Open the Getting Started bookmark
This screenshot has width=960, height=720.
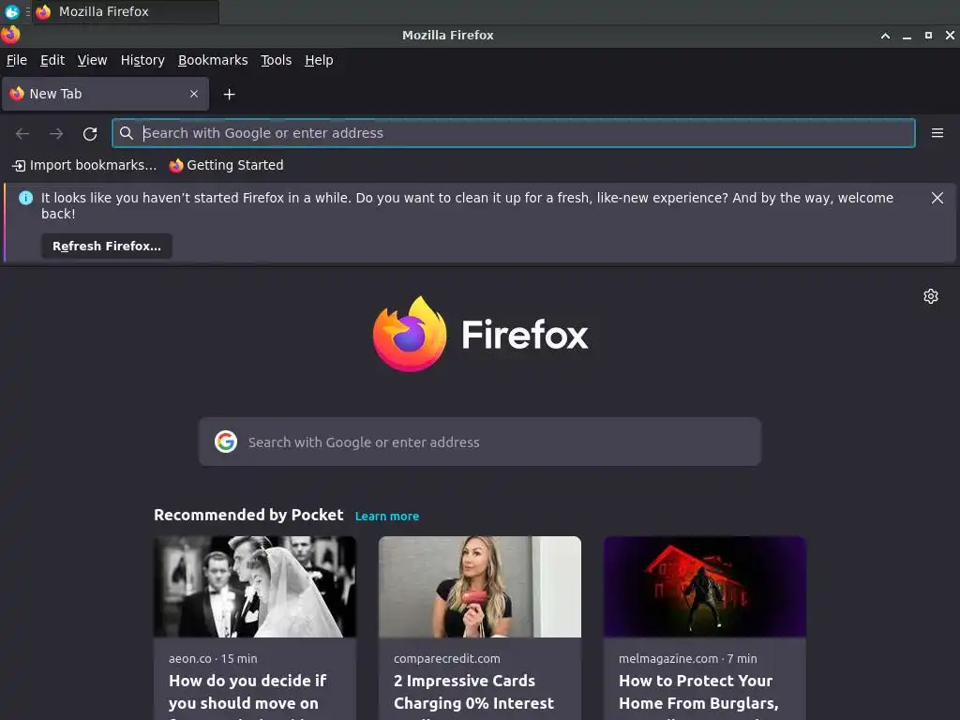tap(226, 165)
